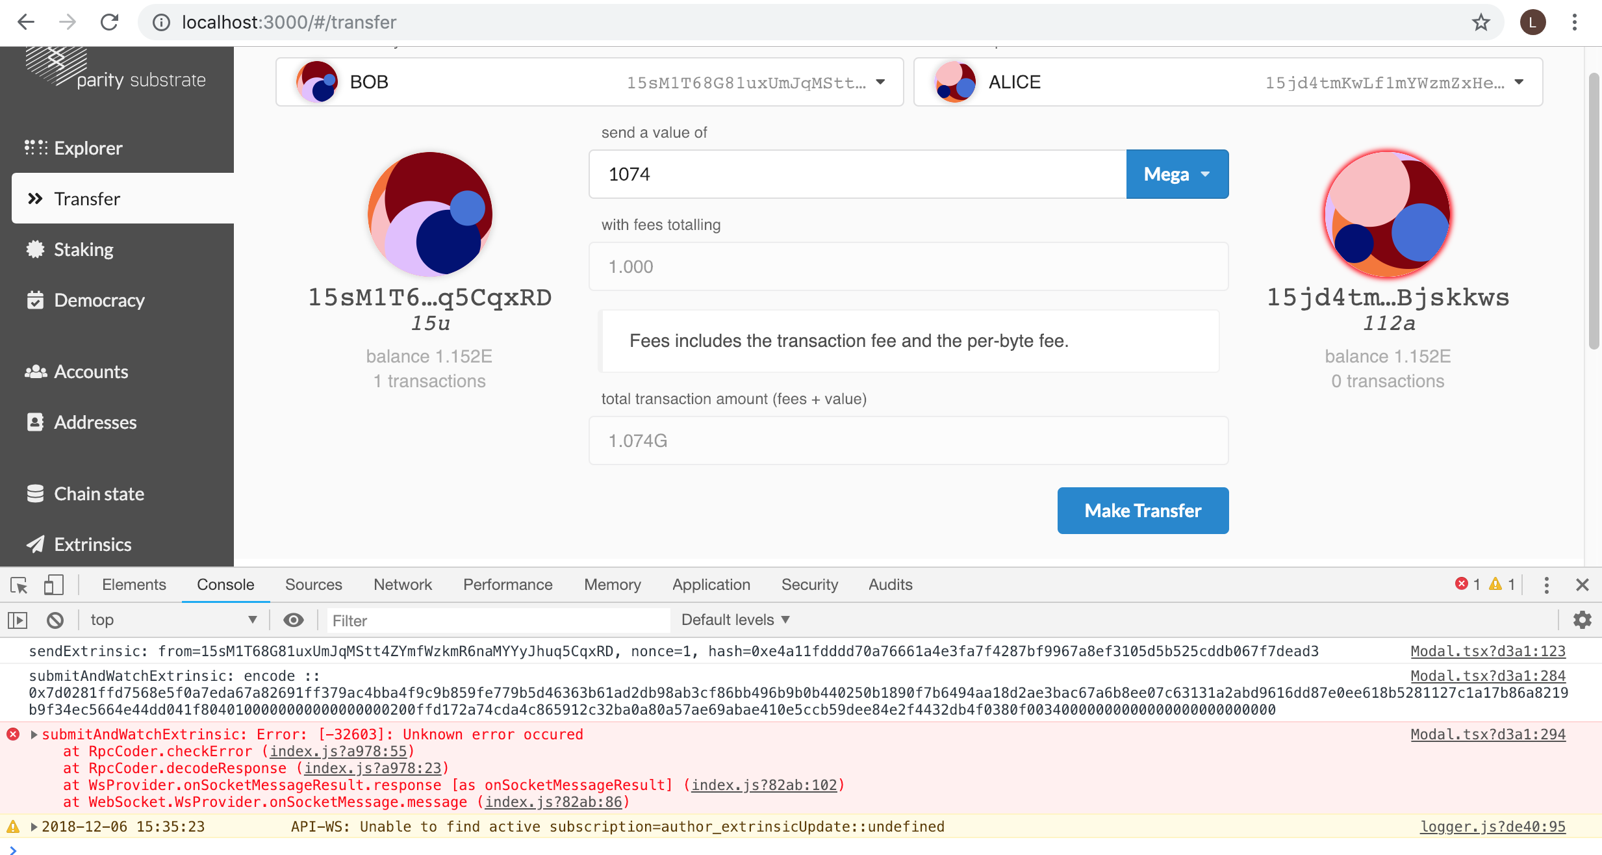Open the Security tab
1602x855 pixels.
point(809,585)
